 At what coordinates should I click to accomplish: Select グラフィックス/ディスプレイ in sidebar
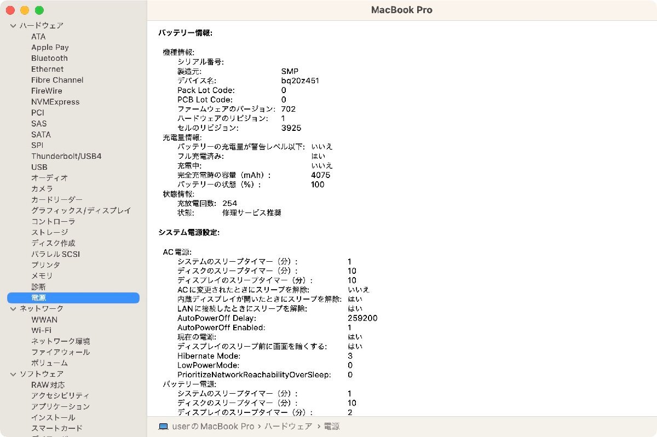point(81,211)
